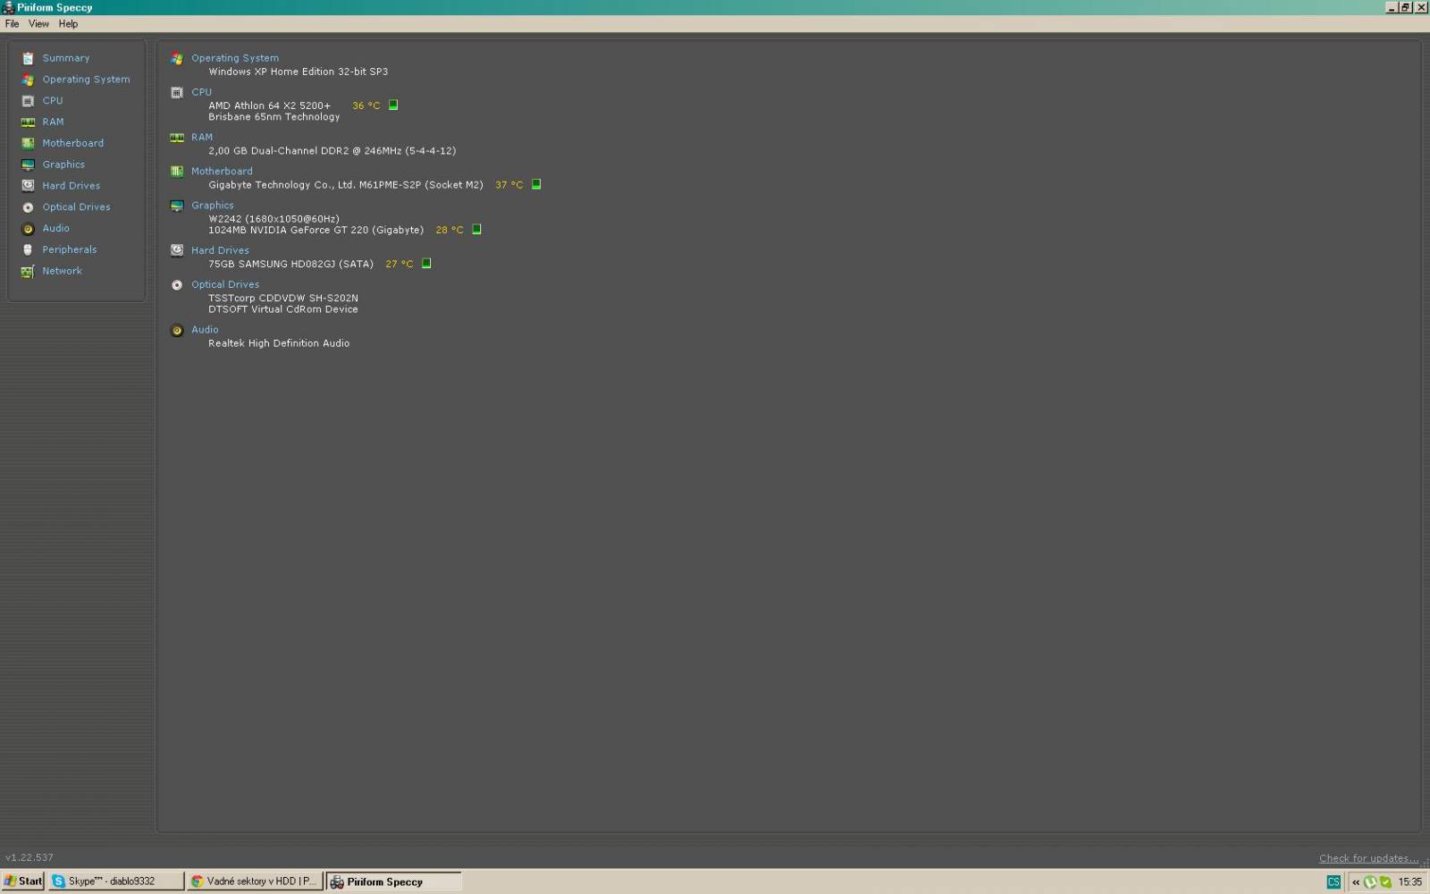This screenshot has height=894, width=1430.
Task: Click the CPU sidebar chip icon
Action: tap(28, 101)
